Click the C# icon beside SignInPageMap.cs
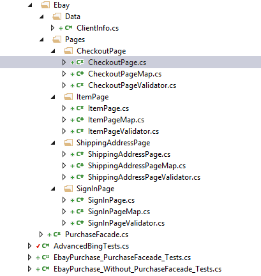 point(80,212)
